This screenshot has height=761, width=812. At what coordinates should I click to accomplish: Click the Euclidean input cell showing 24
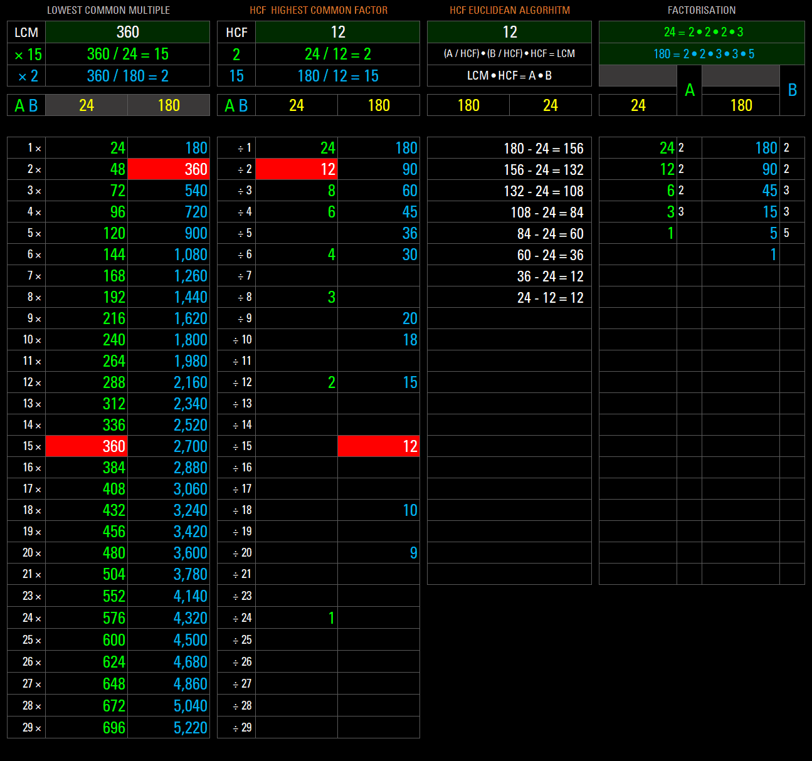(551, 105)
